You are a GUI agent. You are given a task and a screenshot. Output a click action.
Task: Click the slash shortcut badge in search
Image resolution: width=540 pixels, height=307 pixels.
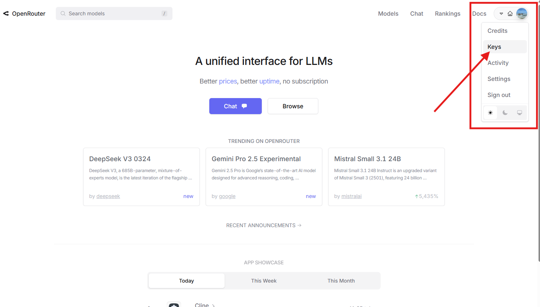tap(164, 13)
